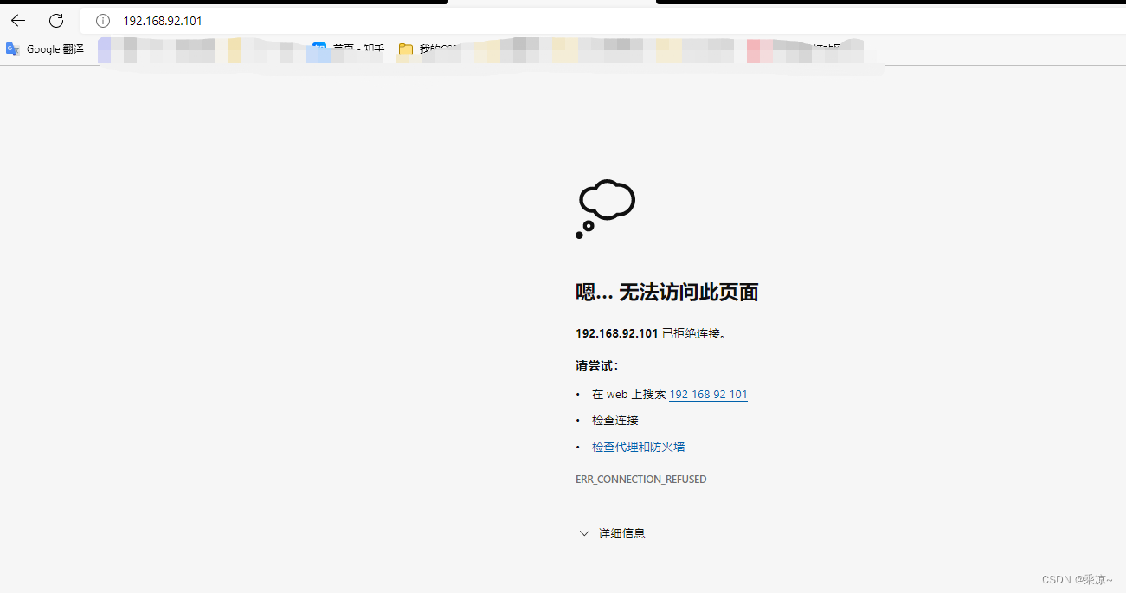Viewport: 1126px width, 593px height.
Task: Open the 我的 bookmarks folder dropdown
Action: click(x=428, y=49)
